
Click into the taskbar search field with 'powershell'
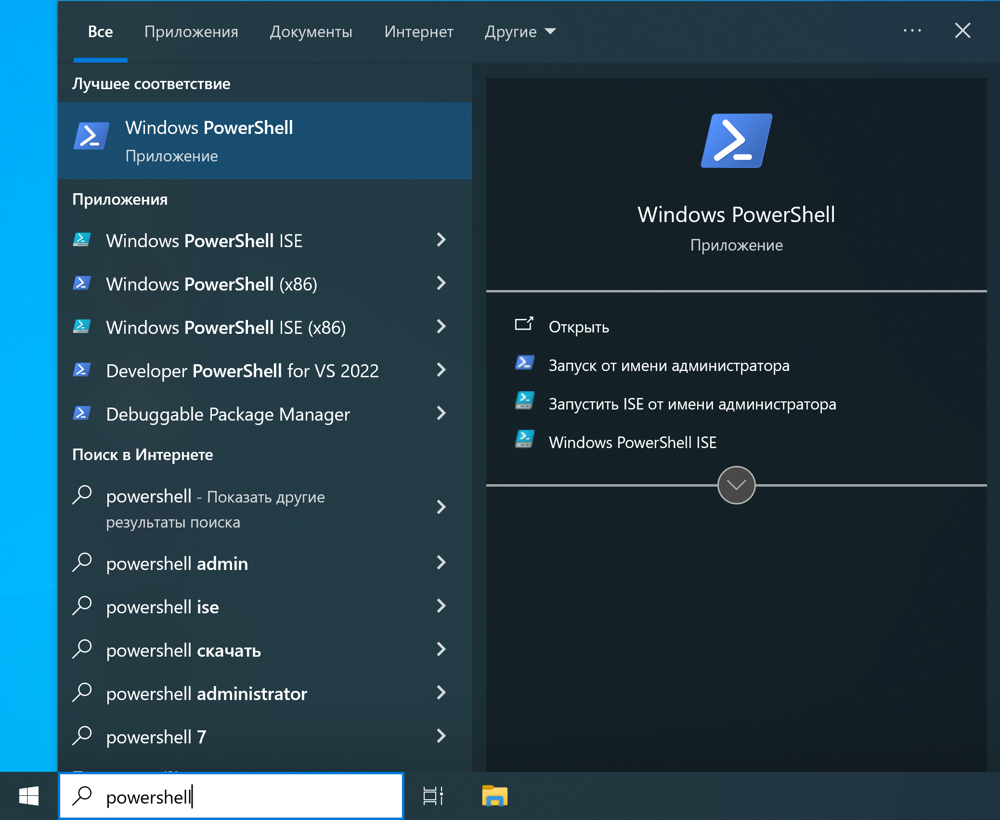(231, 796)
